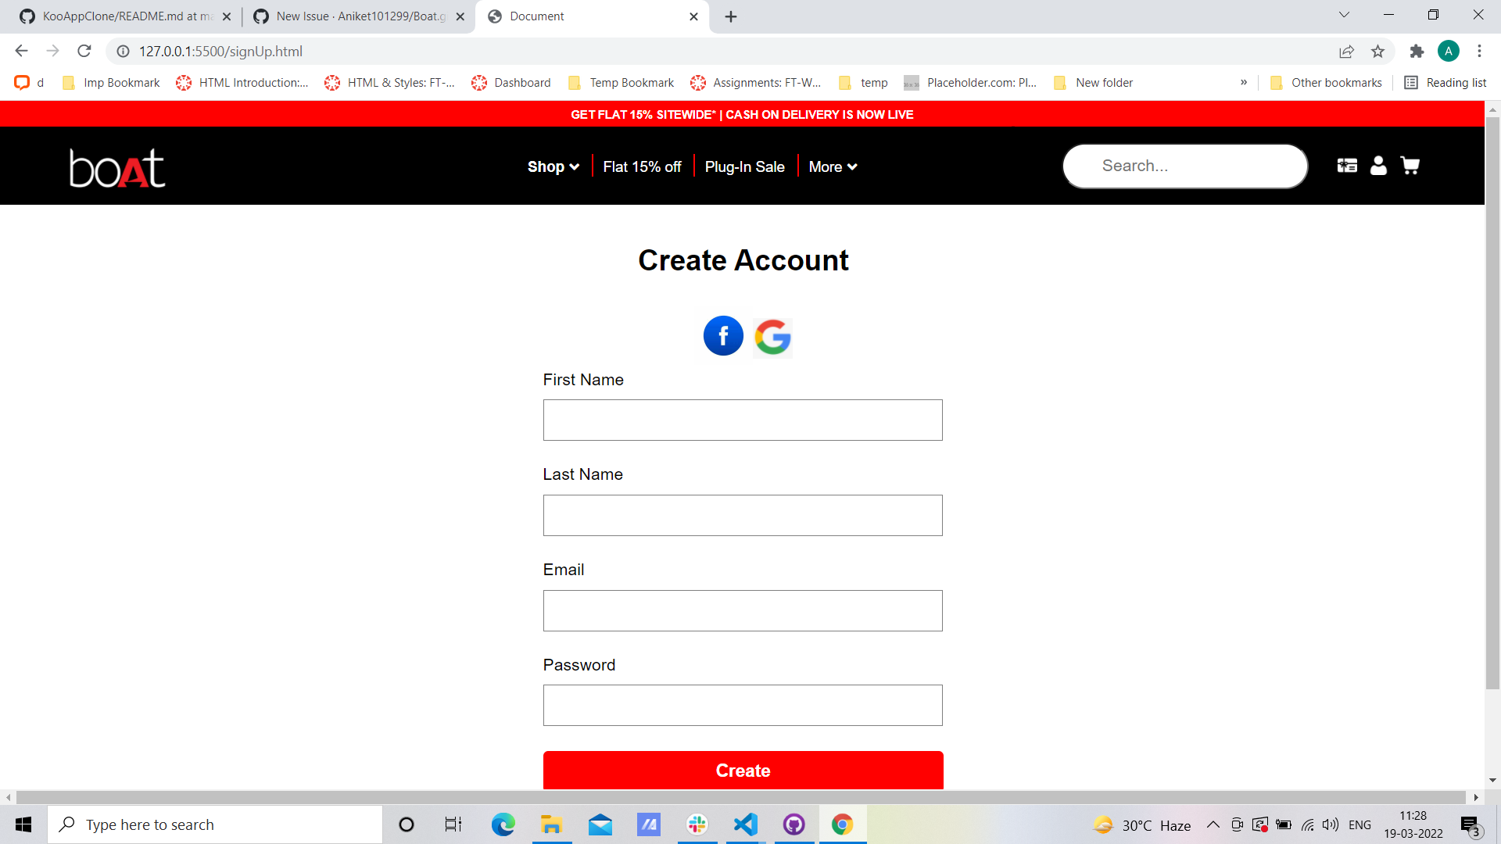Screen dimensions: 1501x844
Task: Reload the page
Action: [x=84, y=52]
